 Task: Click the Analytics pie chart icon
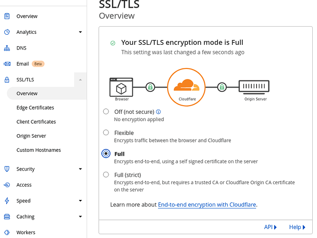(7, 32)
